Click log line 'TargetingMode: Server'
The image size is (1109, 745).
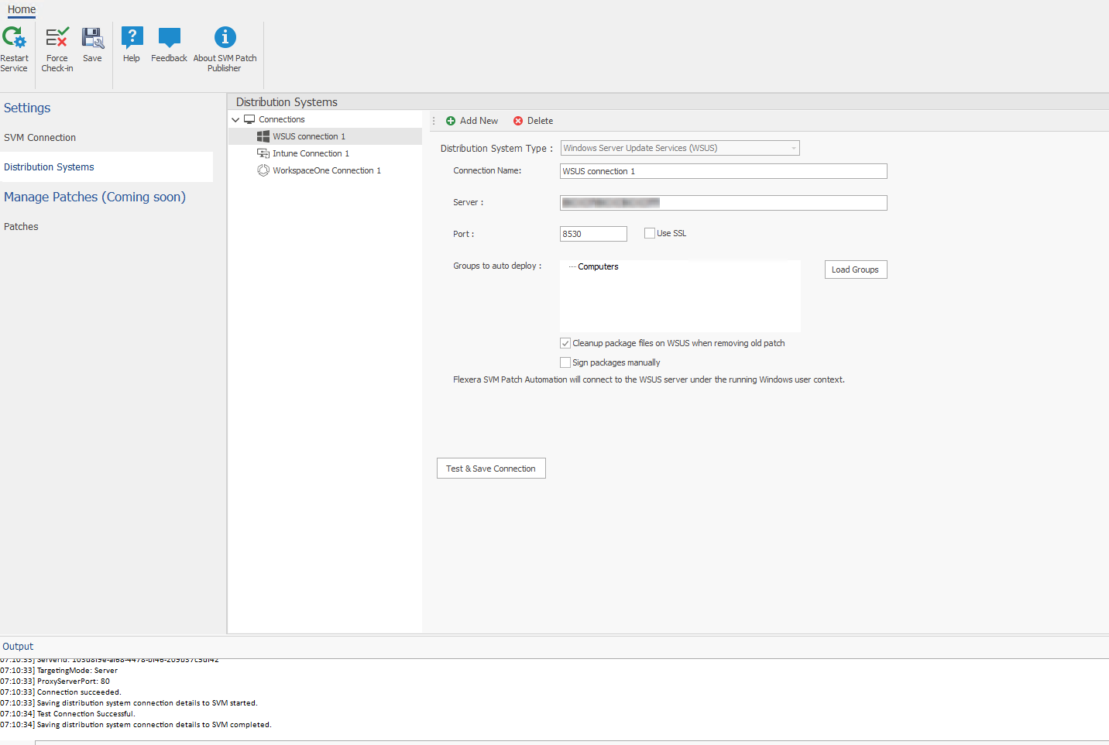tap(77, 671)
